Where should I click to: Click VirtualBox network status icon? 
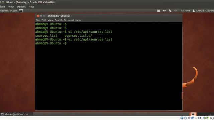(x=193, y=118)
